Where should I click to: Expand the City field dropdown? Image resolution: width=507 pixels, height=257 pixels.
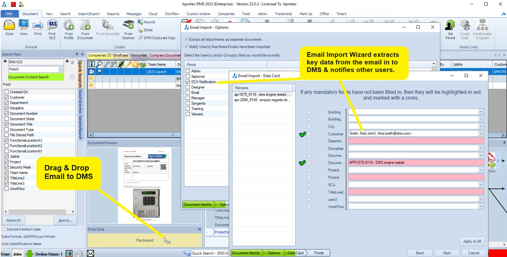(481, 127)
